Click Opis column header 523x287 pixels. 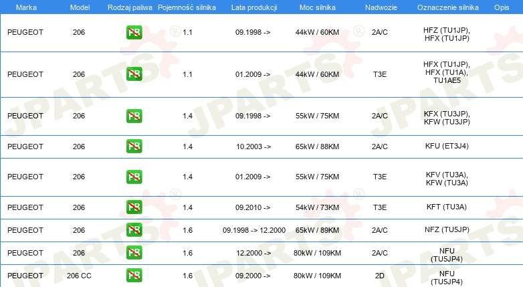pyautogui.click(x=502, y=7)
